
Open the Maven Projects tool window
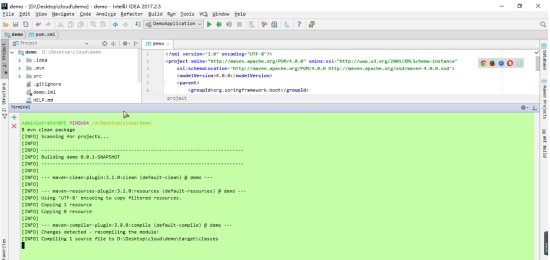544,100
